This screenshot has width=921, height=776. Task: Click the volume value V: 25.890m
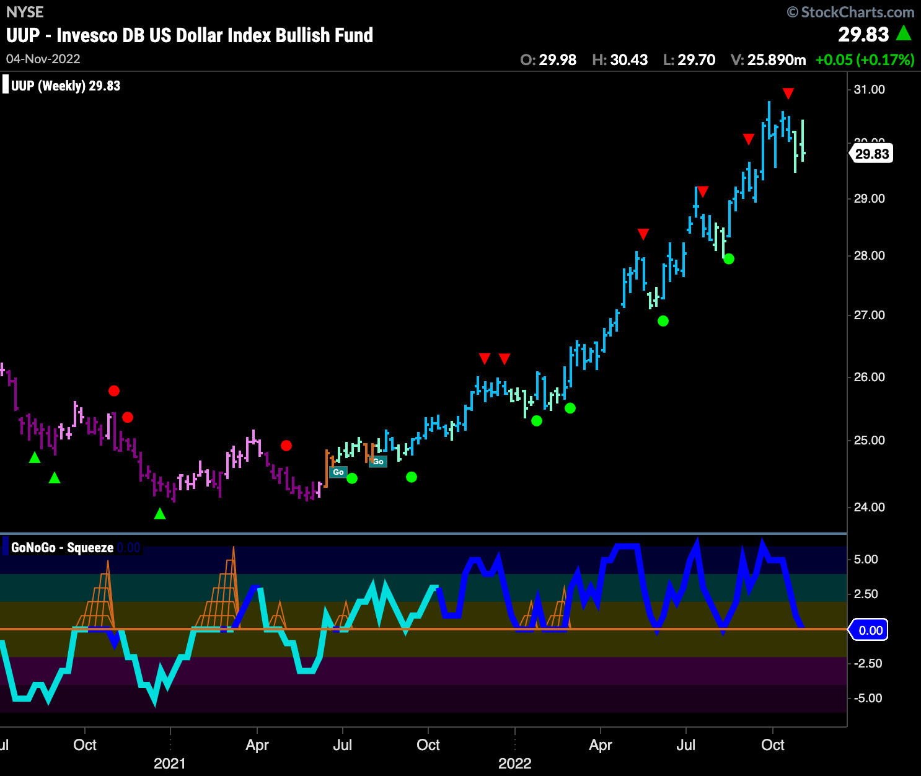[769, 60]
